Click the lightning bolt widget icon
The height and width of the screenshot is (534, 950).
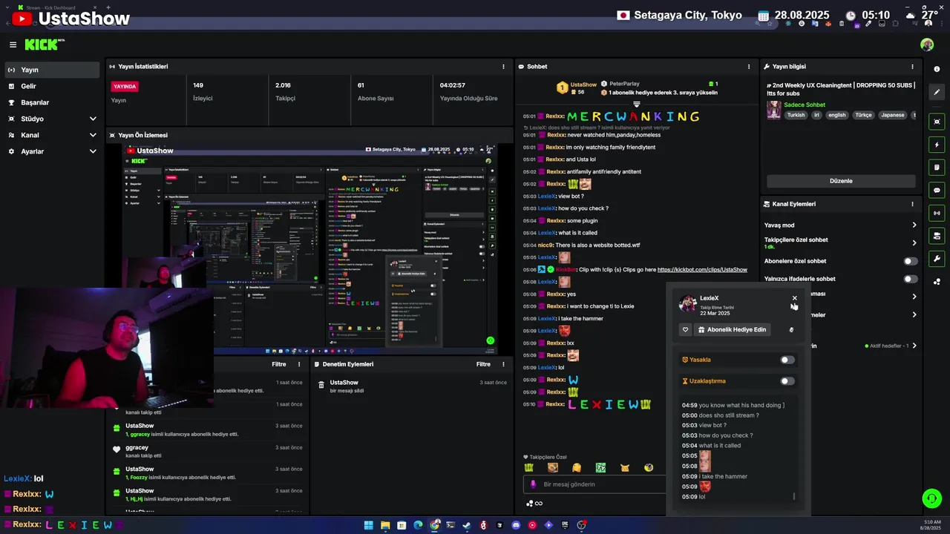(937, 145)
